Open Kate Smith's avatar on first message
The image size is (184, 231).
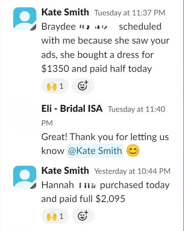[25, 19]
